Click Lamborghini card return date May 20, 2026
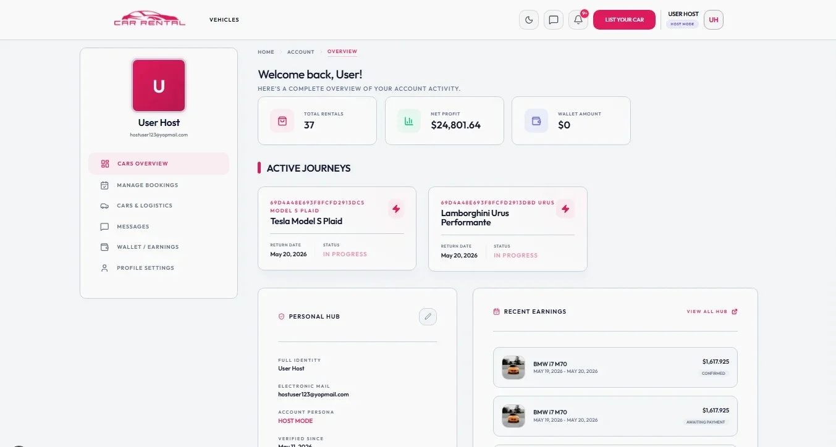 [x=459, y=256]
